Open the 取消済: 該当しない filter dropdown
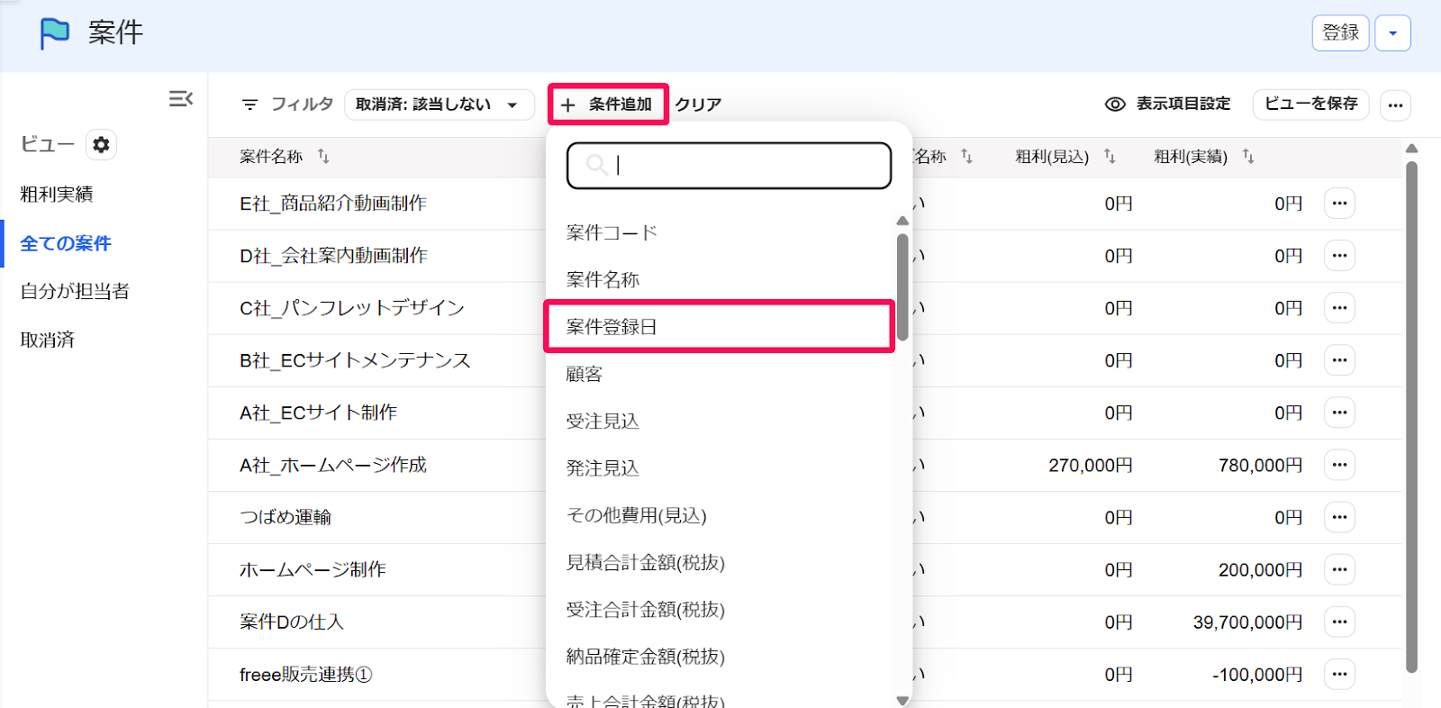Viewport: 1441px width, 708px height. pos(439,104)
